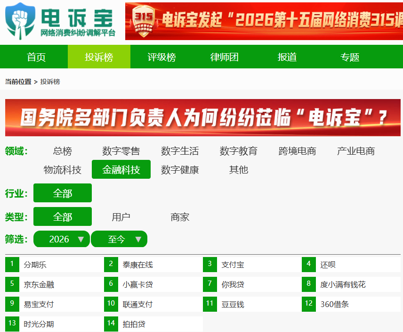Open the 专题 navigation item
The image size is (403, 332).
pos(350,57)
